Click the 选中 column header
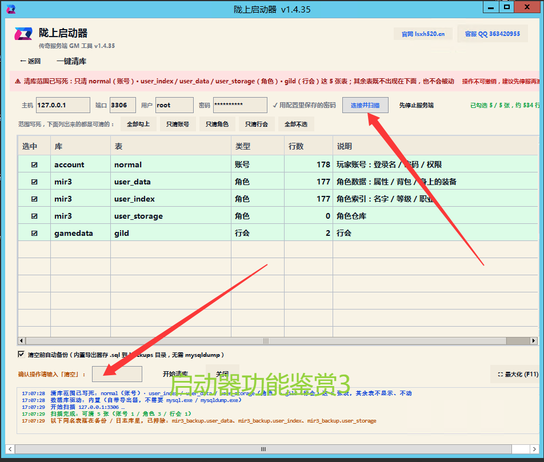Screen dimensions: 544x462 [34, 146]
